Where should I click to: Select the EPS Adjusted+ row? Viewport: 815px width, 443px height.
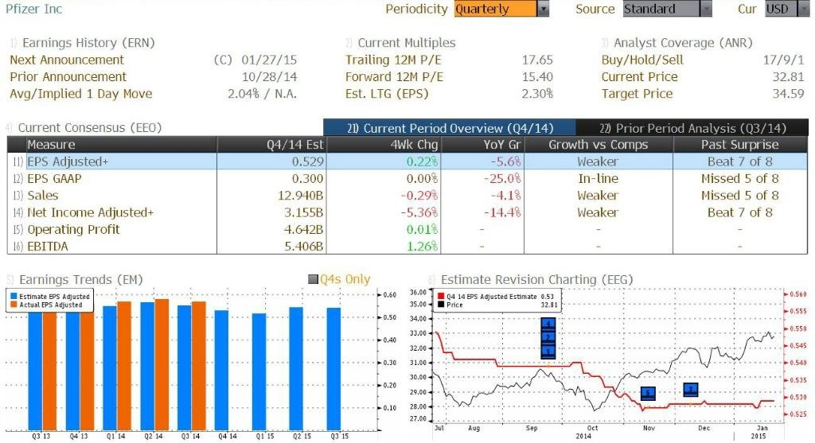(407, 161)
